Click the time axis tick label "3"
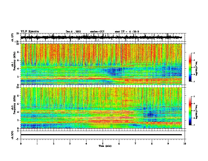The image size is (208, 161). (70, 143)
